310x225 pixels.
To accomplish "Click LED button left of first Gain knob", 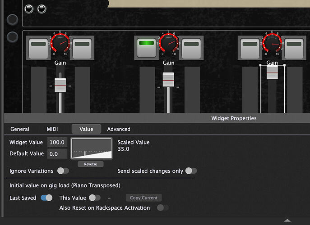I will click(x=38, y=49).
